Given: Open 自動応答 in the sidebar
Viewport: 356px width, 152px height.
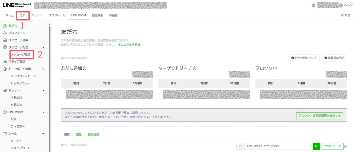Looking at the screenshot, I should [16, 105].
